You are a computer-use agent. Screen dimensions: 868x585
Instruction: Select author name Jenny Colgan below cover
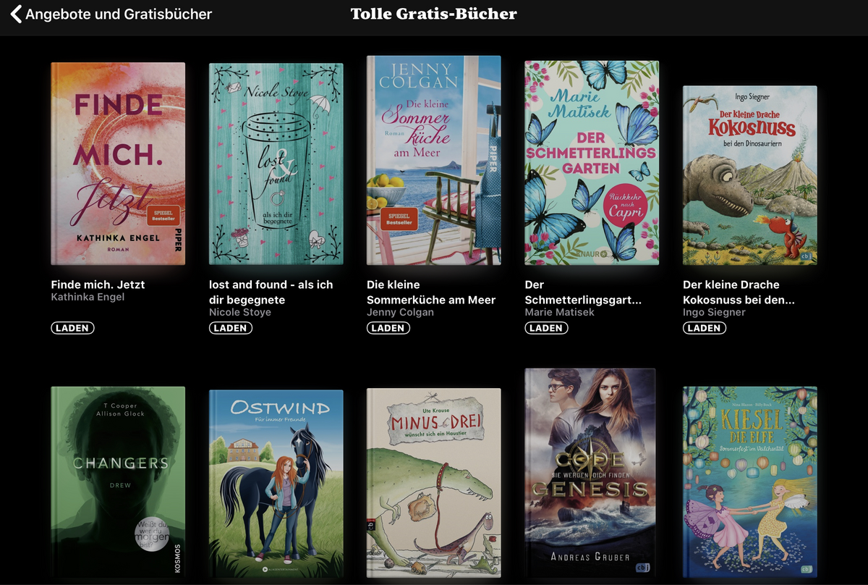click(x=400, y=312)
